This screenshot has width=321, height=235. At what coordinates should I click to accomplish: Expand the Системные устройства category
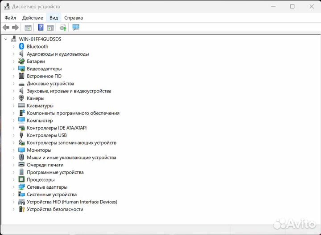click(13, 194)
